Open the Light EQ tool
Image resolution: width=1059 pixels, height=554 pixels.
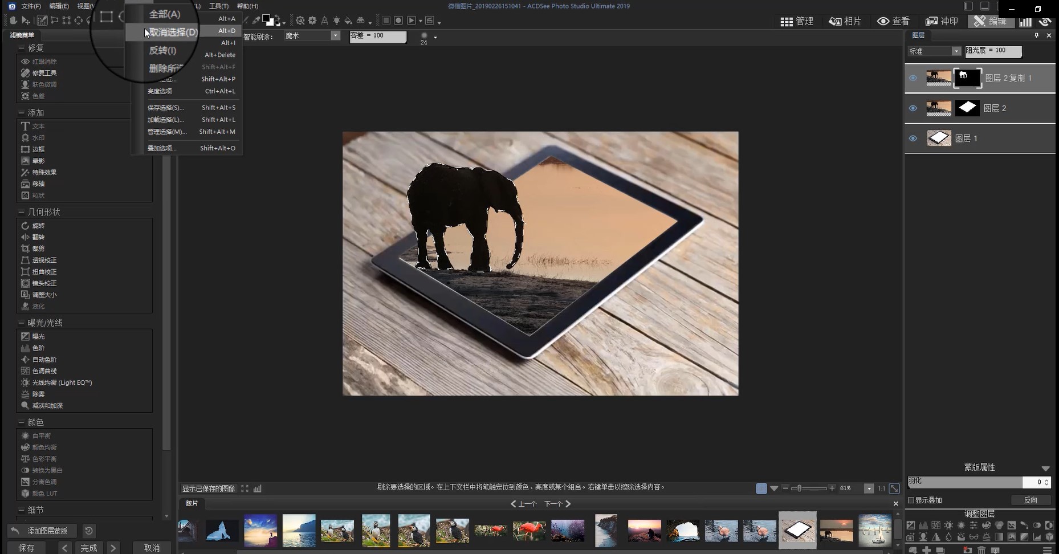[x=56, y=382]
